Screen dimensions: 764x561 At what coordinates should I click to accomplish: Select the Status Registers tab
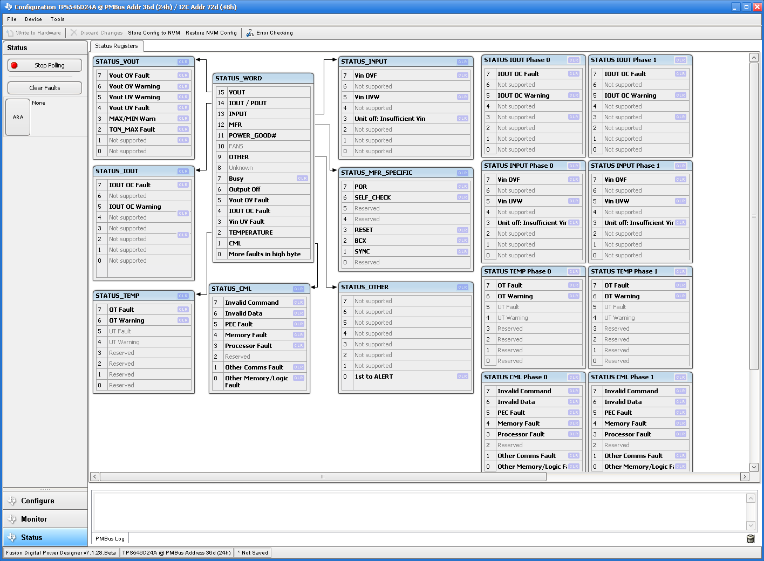117,46
